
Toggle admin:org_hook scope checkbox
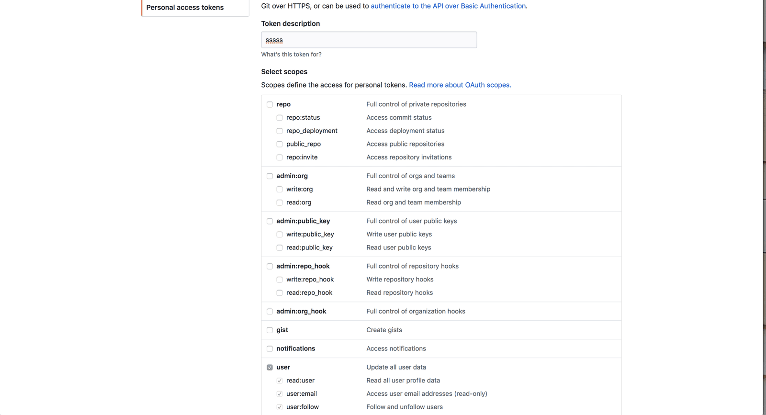click(x=270, y=312)
